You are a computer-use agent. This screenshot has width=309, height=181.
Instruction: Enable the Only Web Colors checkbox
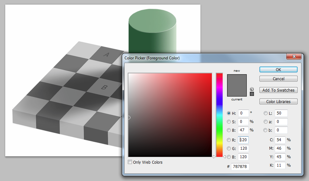click(x=130, y=162)
